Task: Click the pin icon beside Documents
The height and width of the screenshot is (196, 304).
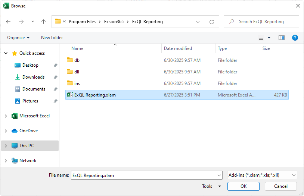Action: (55, 89)
